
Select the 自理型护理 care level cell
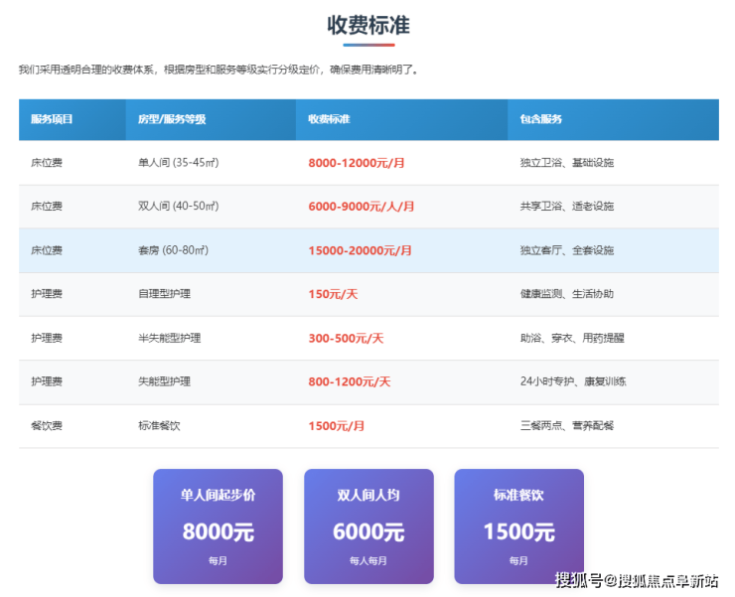pyautogui.click(x=164, y=294)
